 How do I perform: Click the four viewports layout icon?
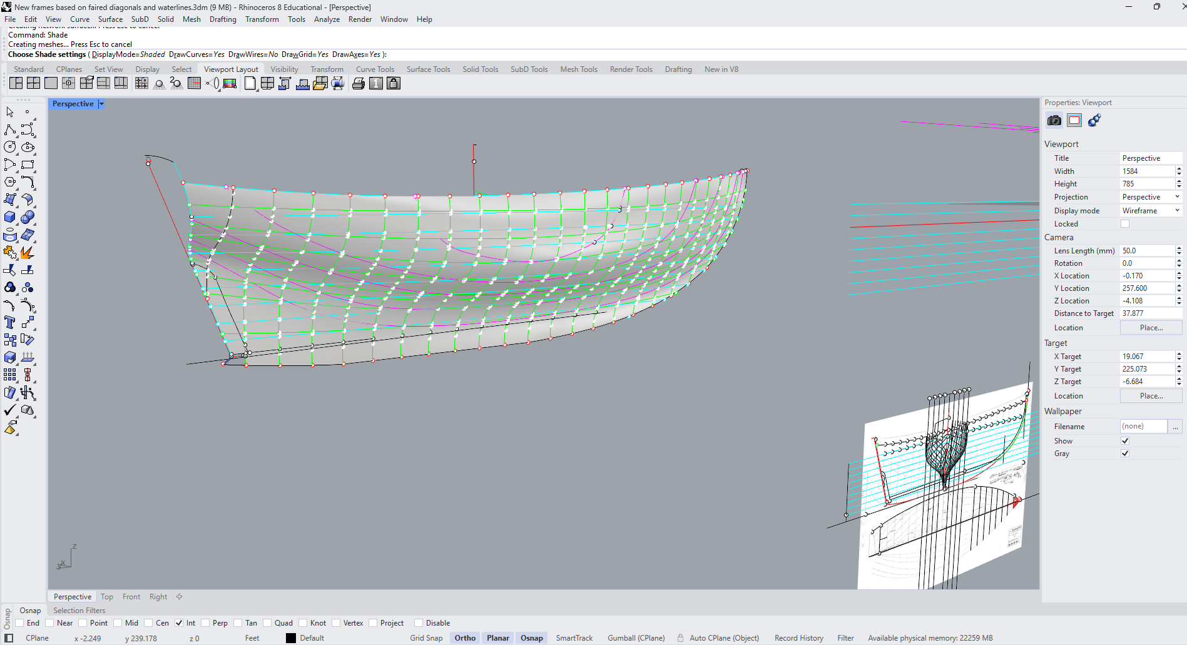33,83
